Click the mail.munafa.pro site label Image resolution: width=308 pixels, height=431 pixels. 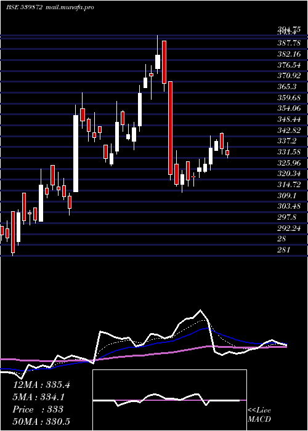[x=69, y=7]
